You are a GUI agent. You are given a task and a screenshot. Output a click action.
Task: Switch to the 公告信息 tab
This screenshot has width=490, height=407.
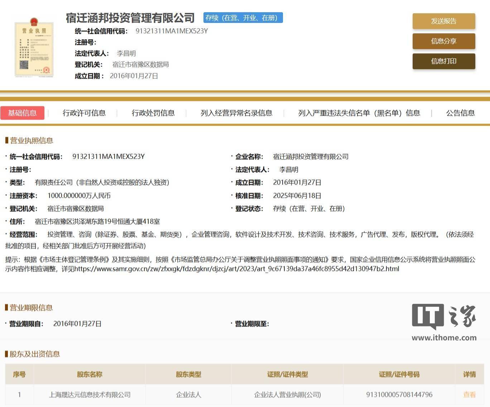461,113
